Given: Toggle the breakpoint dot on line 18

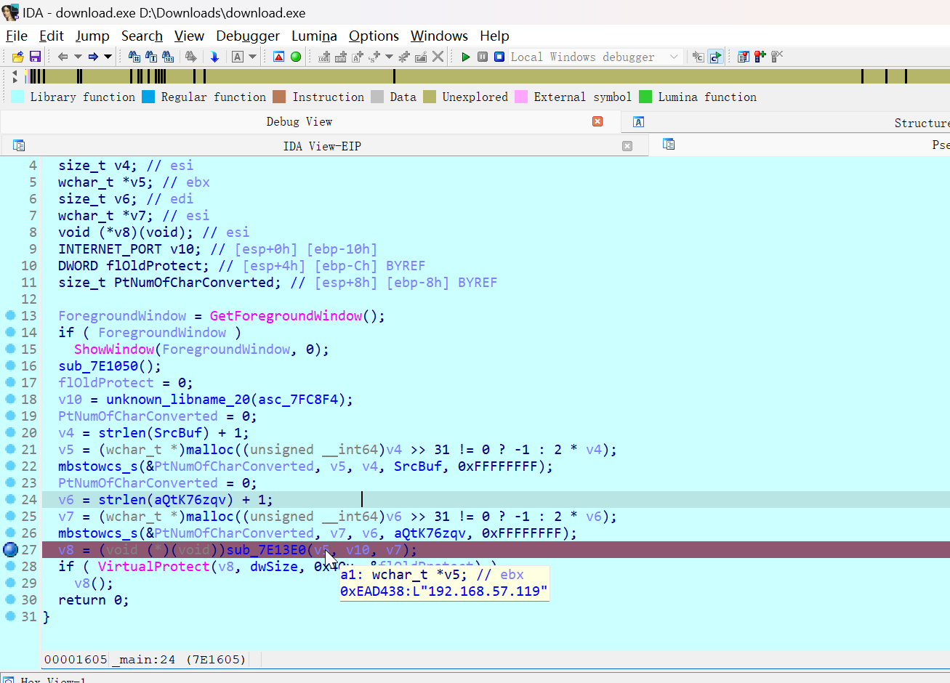Looking at the screenshot, I should (x=10, y=399).
